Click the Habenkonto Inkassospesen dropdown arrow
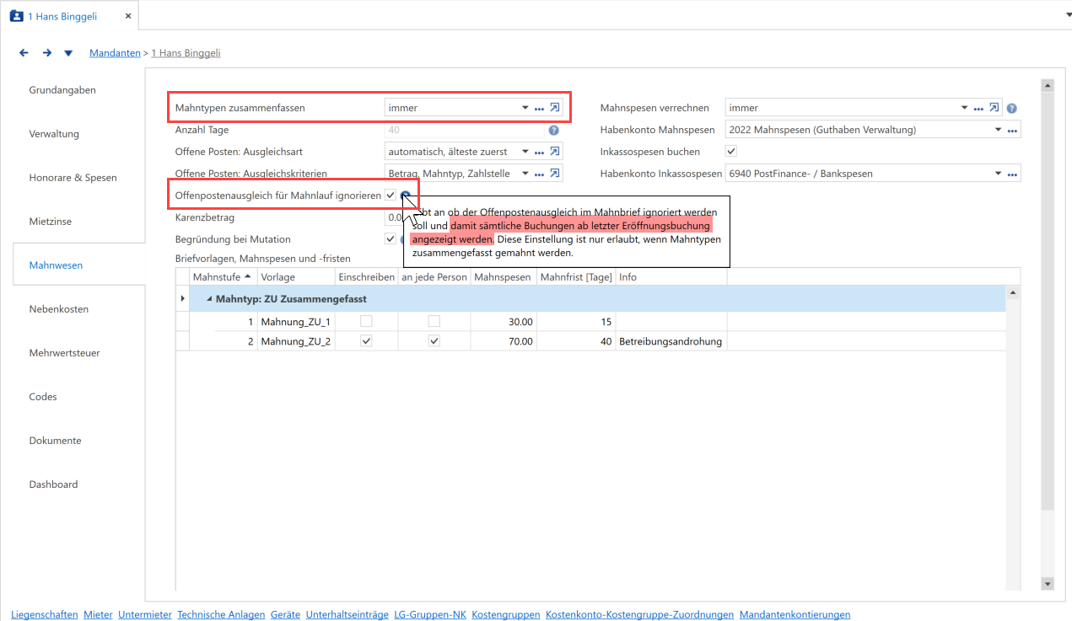This screenshot has width=1072, height=621. tap(999, 174)
